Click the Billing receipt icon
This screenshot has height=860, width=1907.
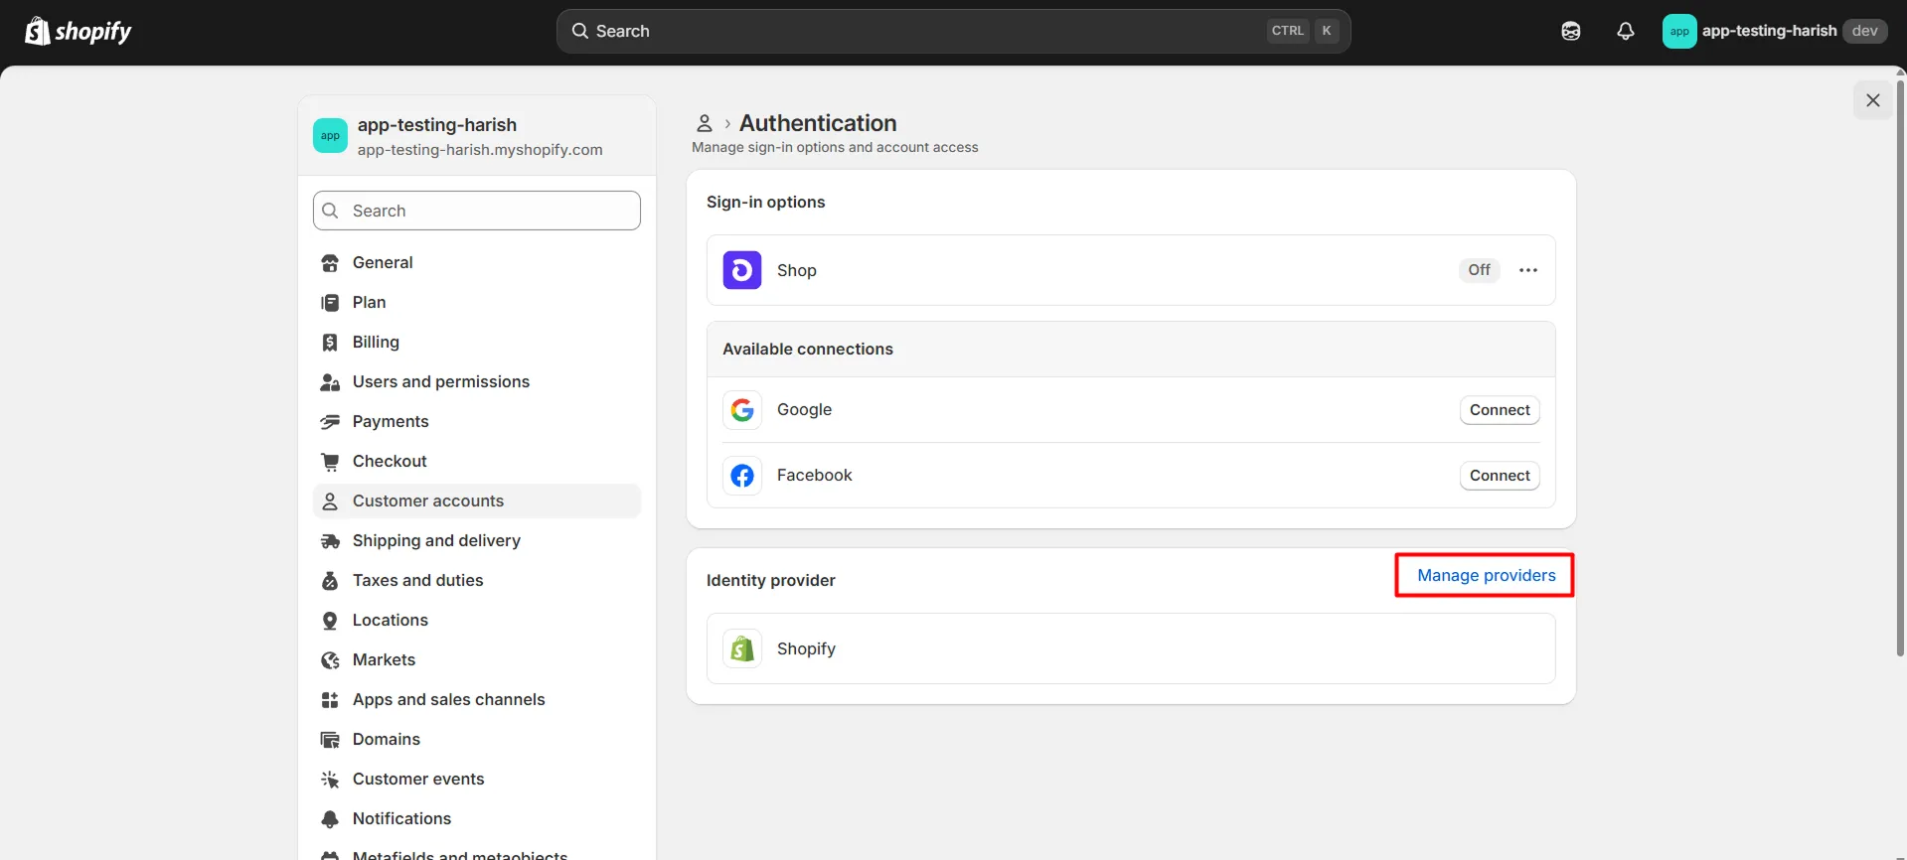pos(330,343)
